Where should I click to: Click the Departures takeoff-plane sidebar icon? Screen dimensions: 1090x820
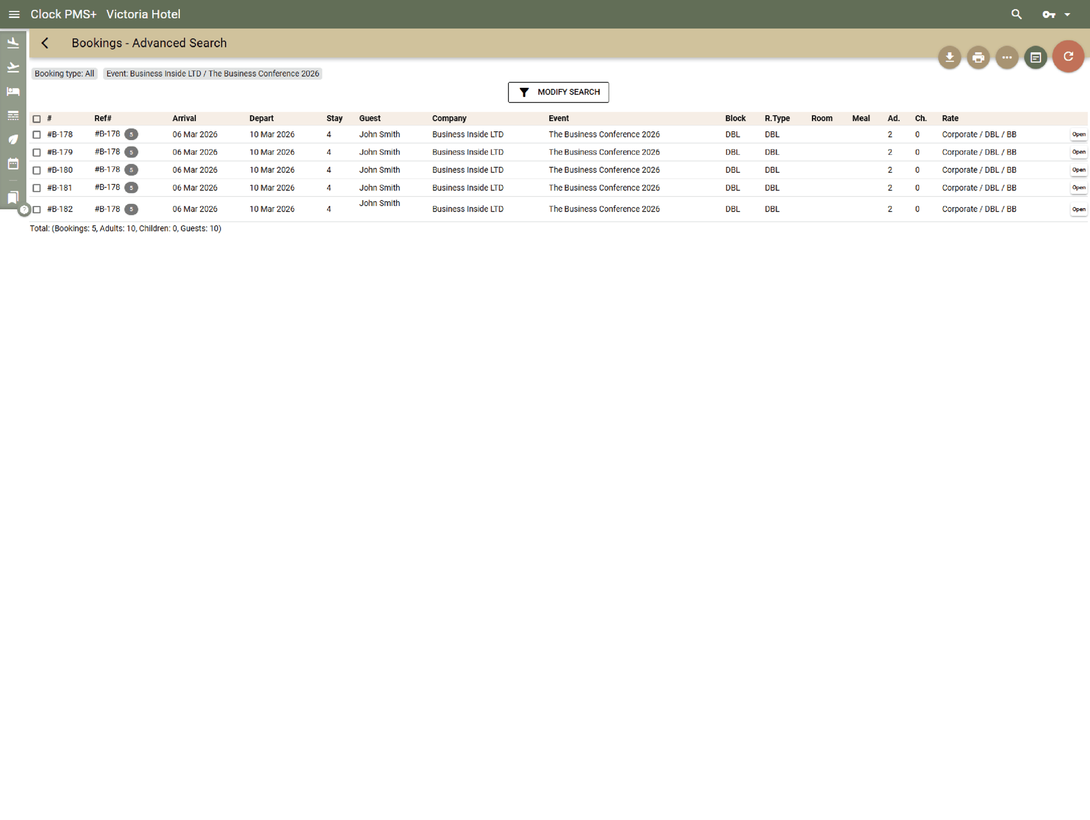pyautogui.click(x=13, y=67)
